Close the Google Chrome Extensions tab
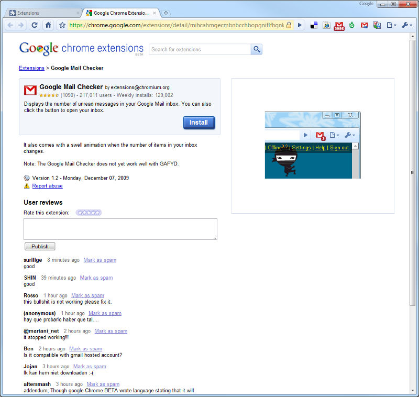Viewport: 419px width, 397px height. [155, 13]
